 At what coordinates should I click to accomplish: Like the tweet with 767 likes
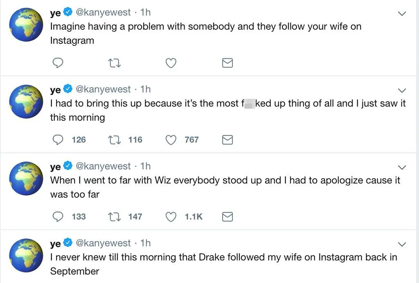tap(171, 140)
